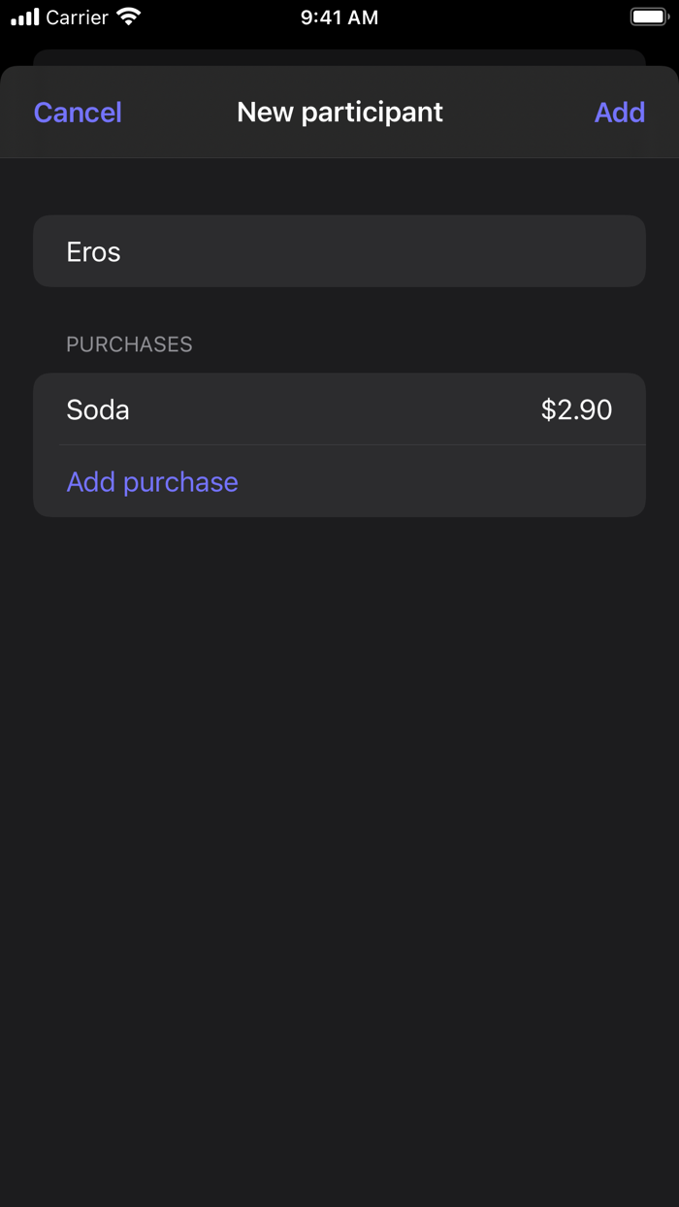Screen dimensions: 679x1207
Task: Confirm with the Add button
Action: [x=619, y=113]
